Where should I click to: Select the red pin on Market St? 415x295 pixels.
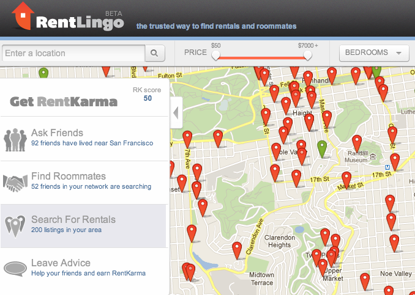coord(346,180)
